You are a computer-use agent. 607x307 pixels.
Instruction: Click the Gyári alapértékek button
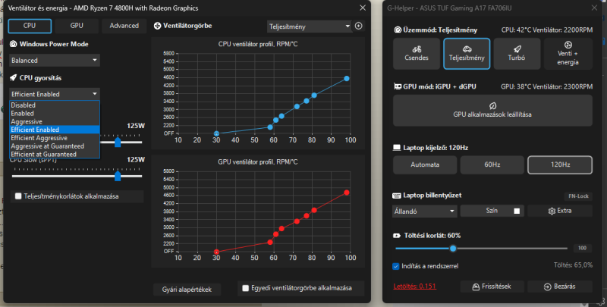pyautogui.click(x=187, y=290)
